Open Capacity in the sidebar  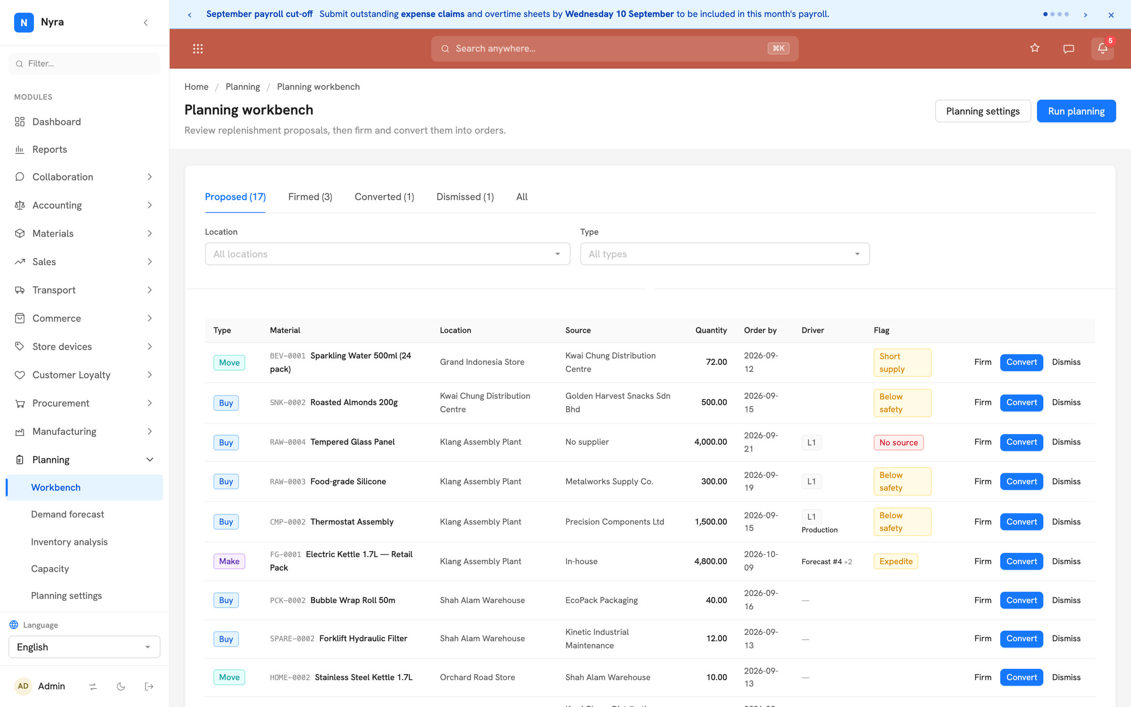tap(84, 569)
